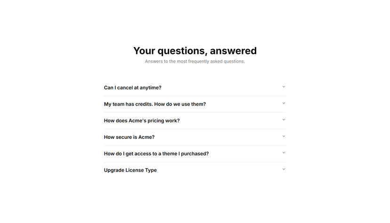Expand the 'Upgrade License Type' section
390x223 pixels.
[x=195, y=170]
